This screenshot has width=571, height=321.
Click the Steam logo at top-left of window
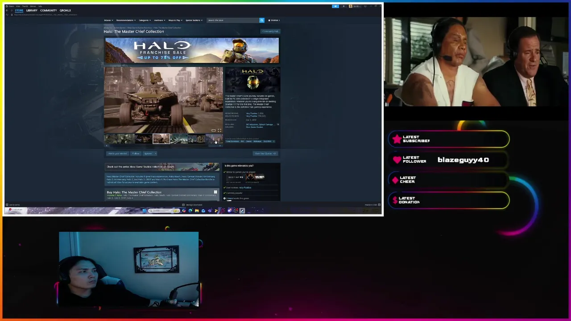point(7,6)
